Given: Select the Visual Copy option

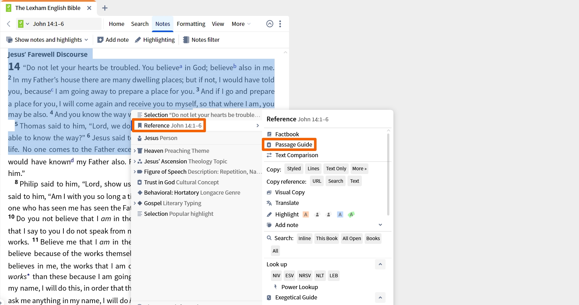Looking at the screenshot, I should pos(286,192).
